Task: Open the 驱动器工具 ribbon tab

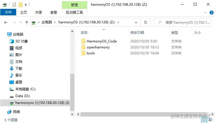Action: coord(74,12)
